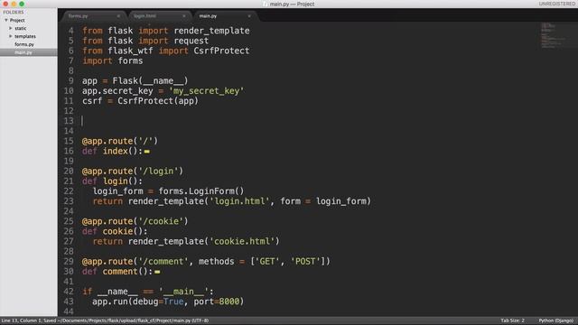
Task: Minimize the window with the yellow button
Action: [14, 4]
